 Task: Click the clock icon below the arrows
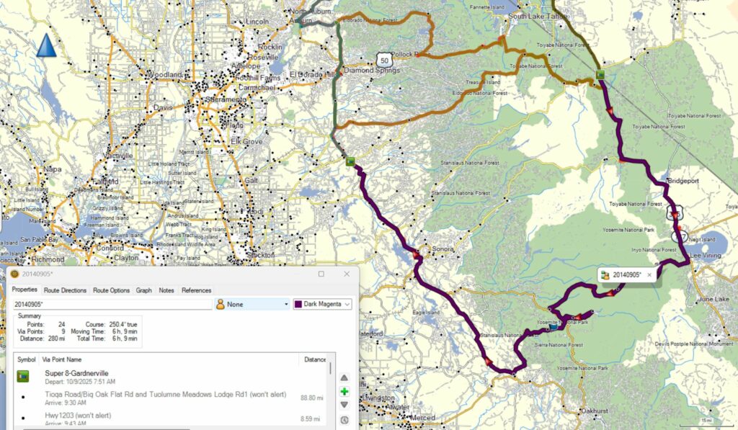point(344,419)
